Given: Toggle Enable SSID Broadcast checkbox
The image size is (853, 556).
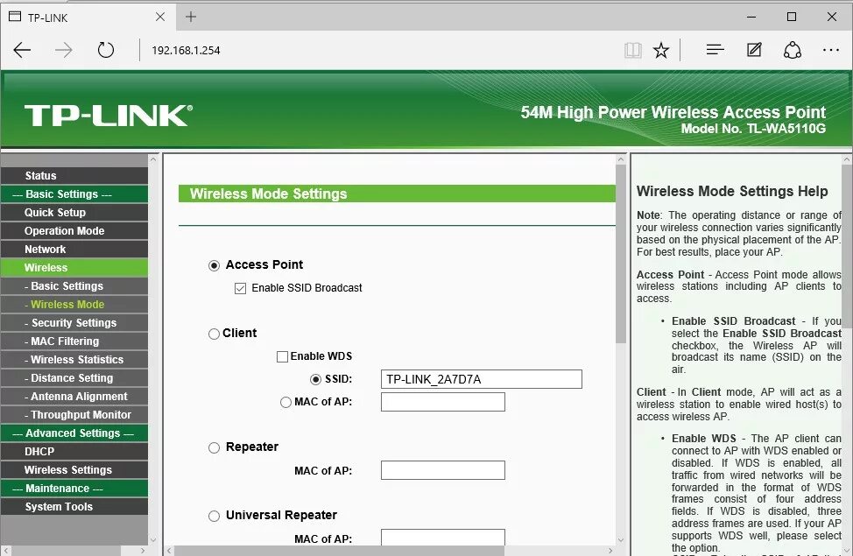Looking at the screenshot, I should 241,288.
